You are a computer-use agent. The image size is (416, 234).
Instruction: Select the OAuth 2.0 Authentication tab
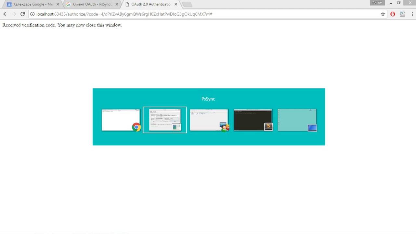[151, 5]
